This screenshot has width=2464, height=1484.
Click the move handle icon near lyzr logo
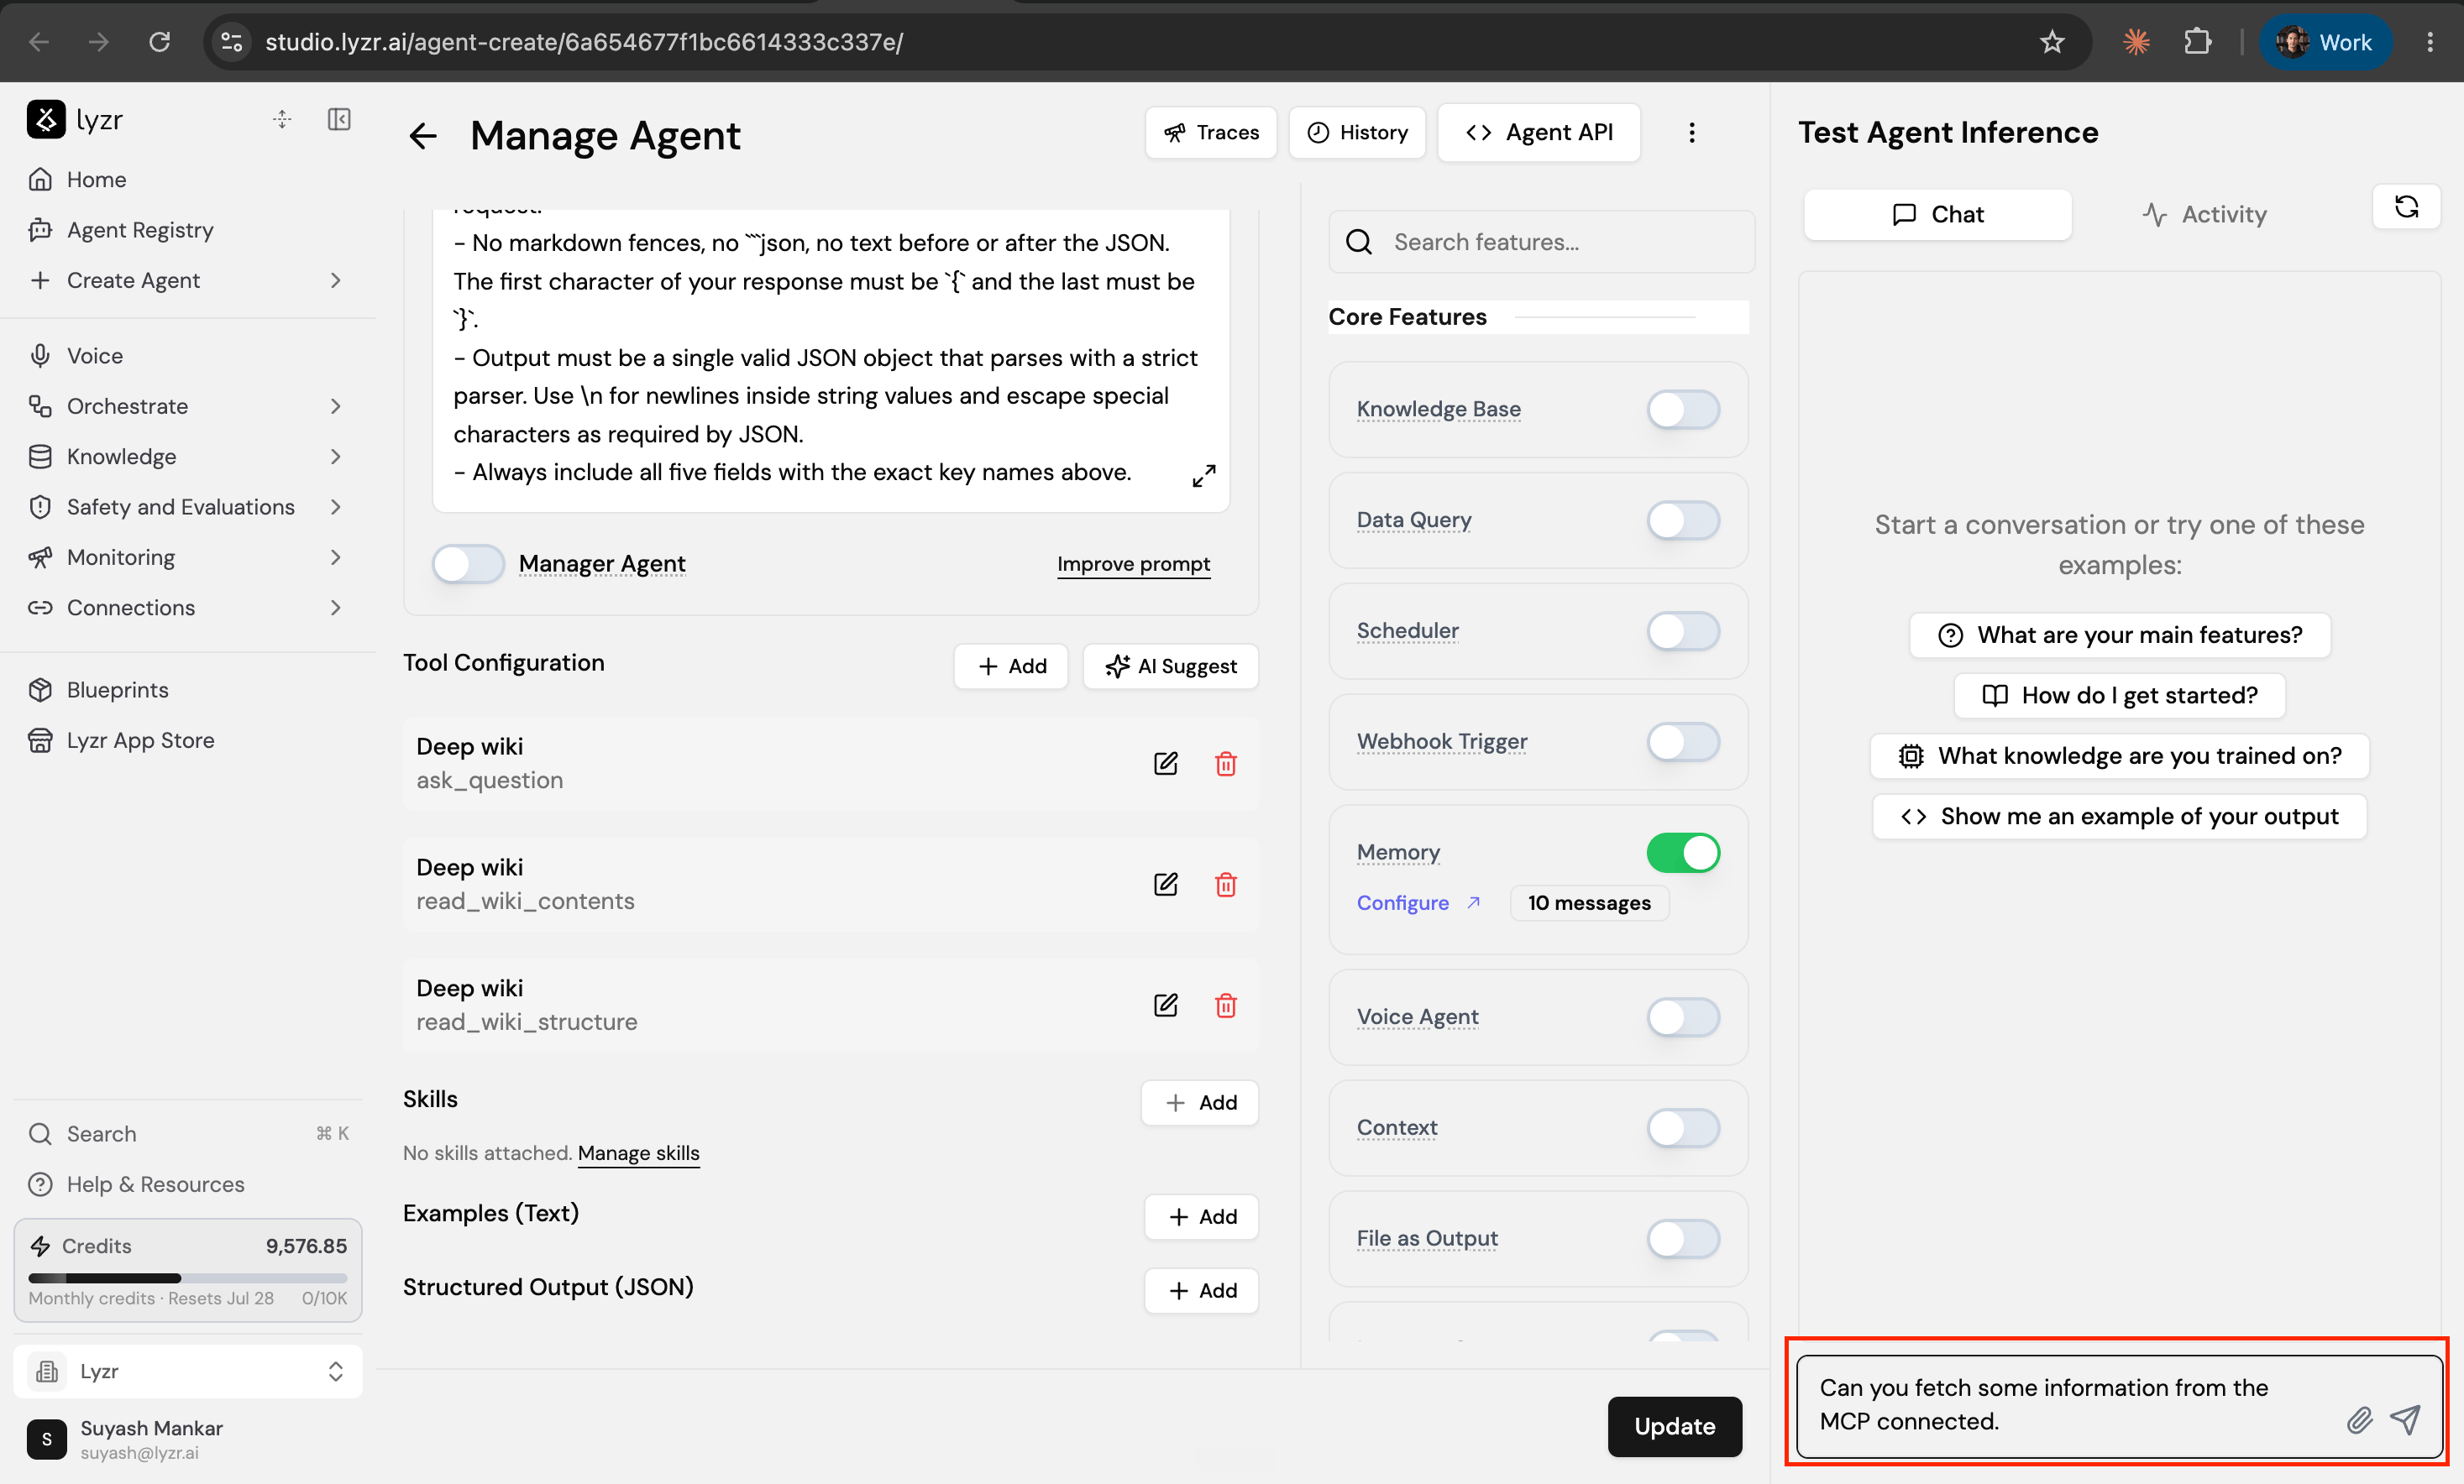coord(282,120)
